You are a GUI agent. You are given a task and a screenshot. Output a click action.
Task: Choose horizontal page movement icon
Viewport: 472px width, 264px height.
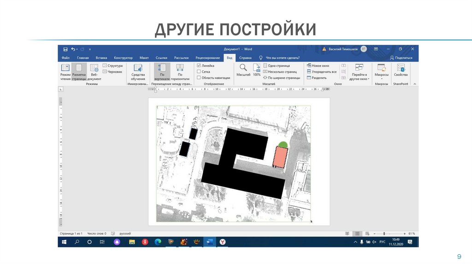(180, 72)
